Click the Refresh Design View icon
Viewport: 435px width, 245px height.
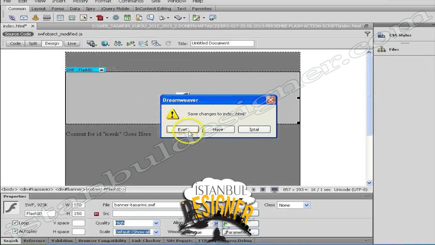coord(168,43)
